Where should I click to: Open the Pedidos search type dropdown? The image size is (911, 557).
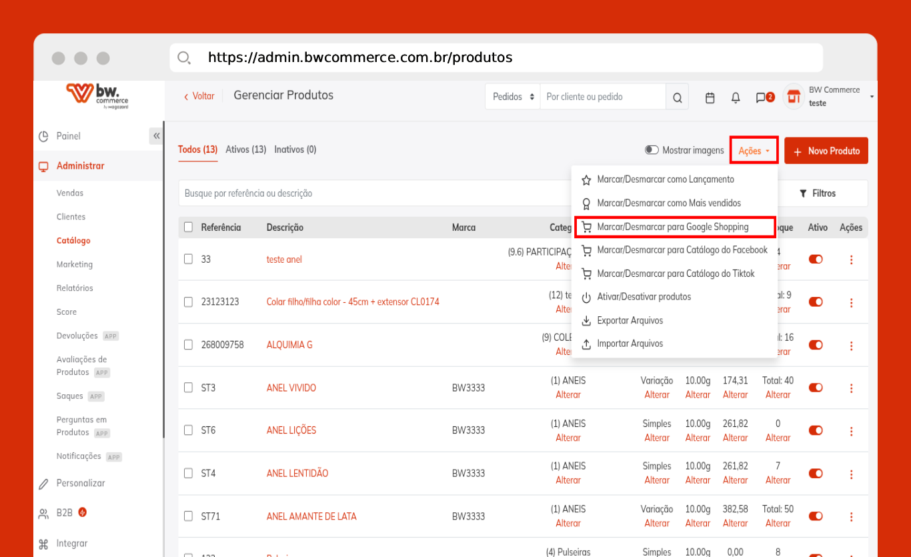513,97
